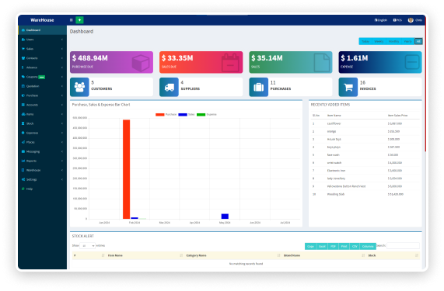Open the Dashboard sidebar item
444x291 pixels.
click(x=42, y=30)
